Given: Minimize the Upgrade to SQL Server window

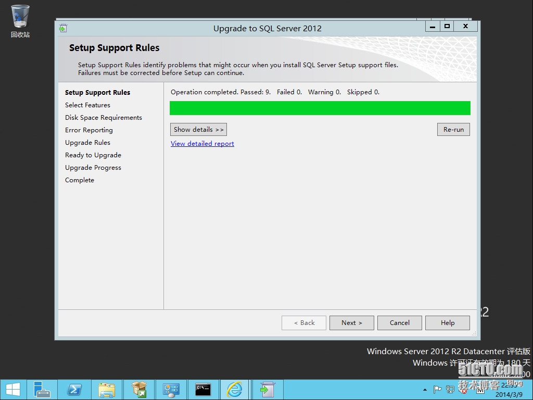Looking at the screenshot, I should click(x=433, y=27).
